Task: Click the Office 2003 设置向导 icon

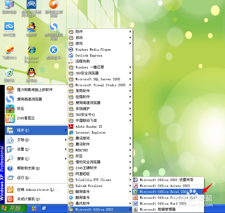Action: click(135, 180)
